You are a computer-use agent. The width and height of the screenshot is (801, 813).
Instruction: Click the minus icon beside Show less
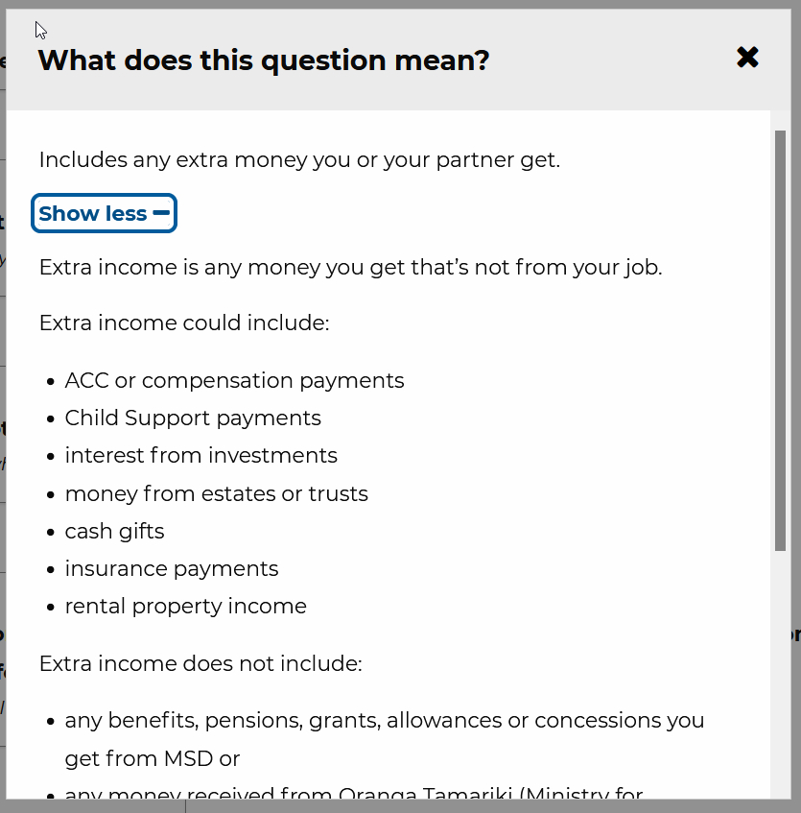161,212
